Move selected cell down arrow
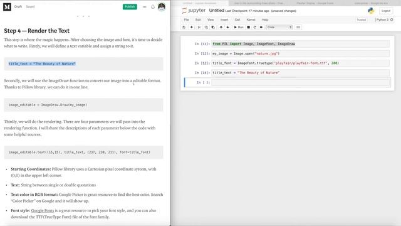This screenshot has height=226, width=401. (x=227, y=27)
